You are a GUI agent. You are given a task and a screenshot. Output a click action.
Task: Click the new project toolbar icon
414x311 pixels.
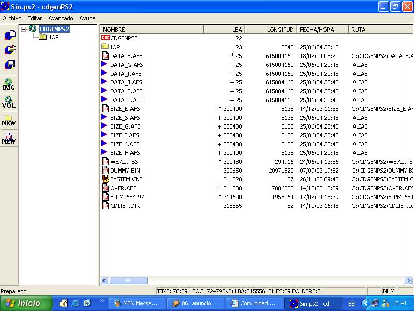(9, 35)
